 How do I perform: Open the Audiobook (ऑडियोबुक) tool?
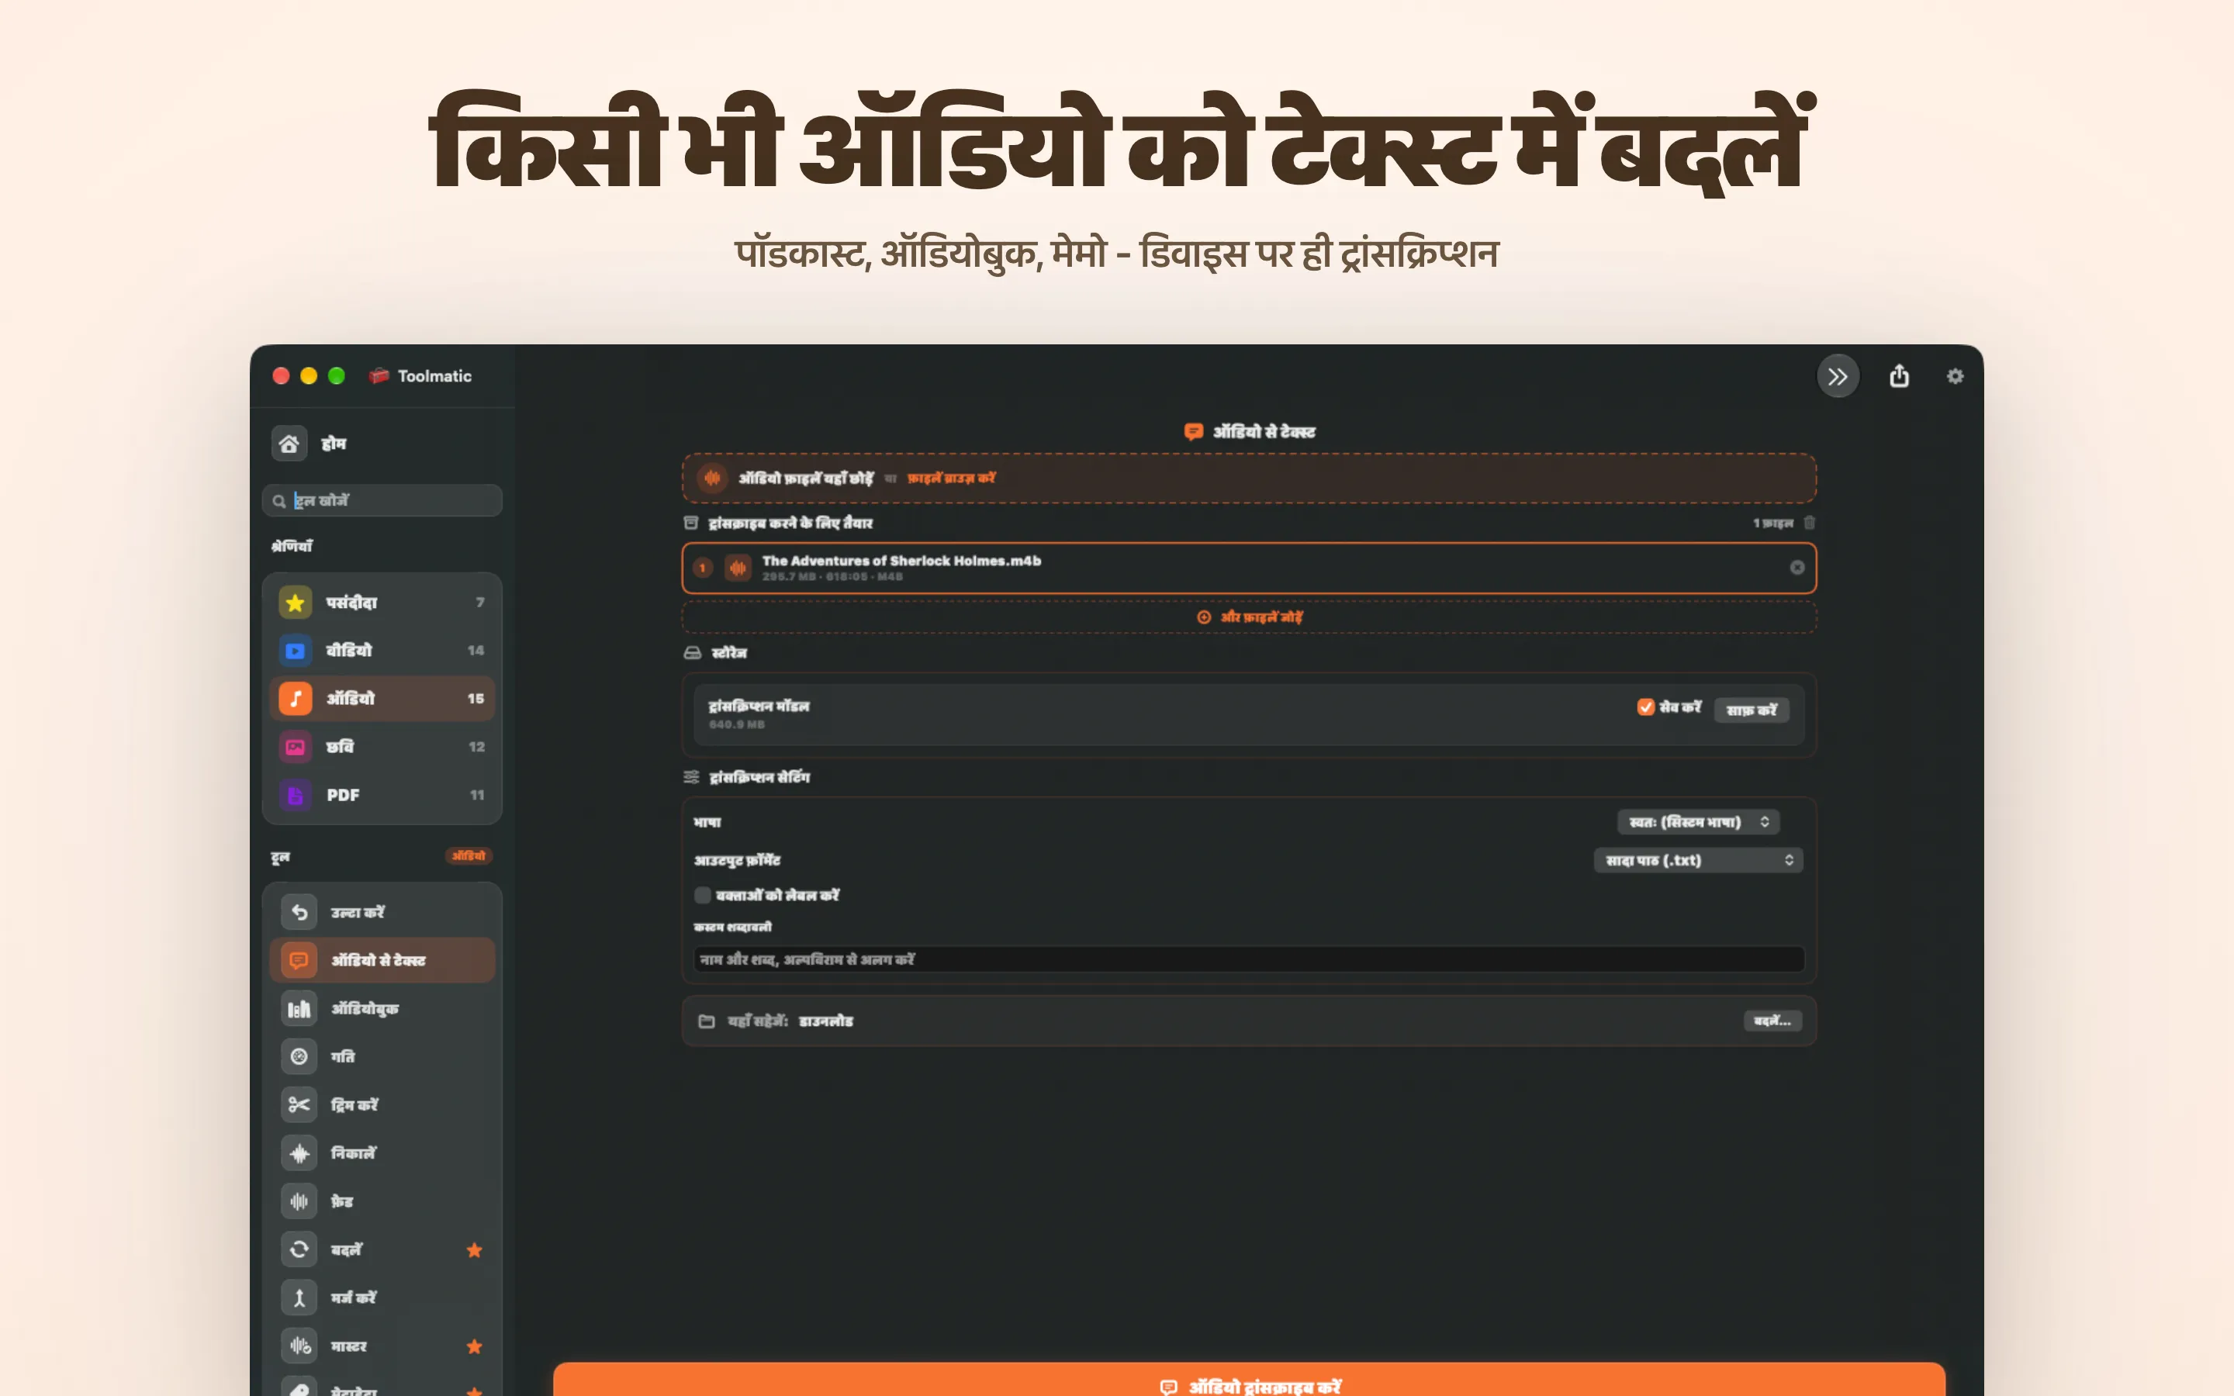tap(382, 1008)
